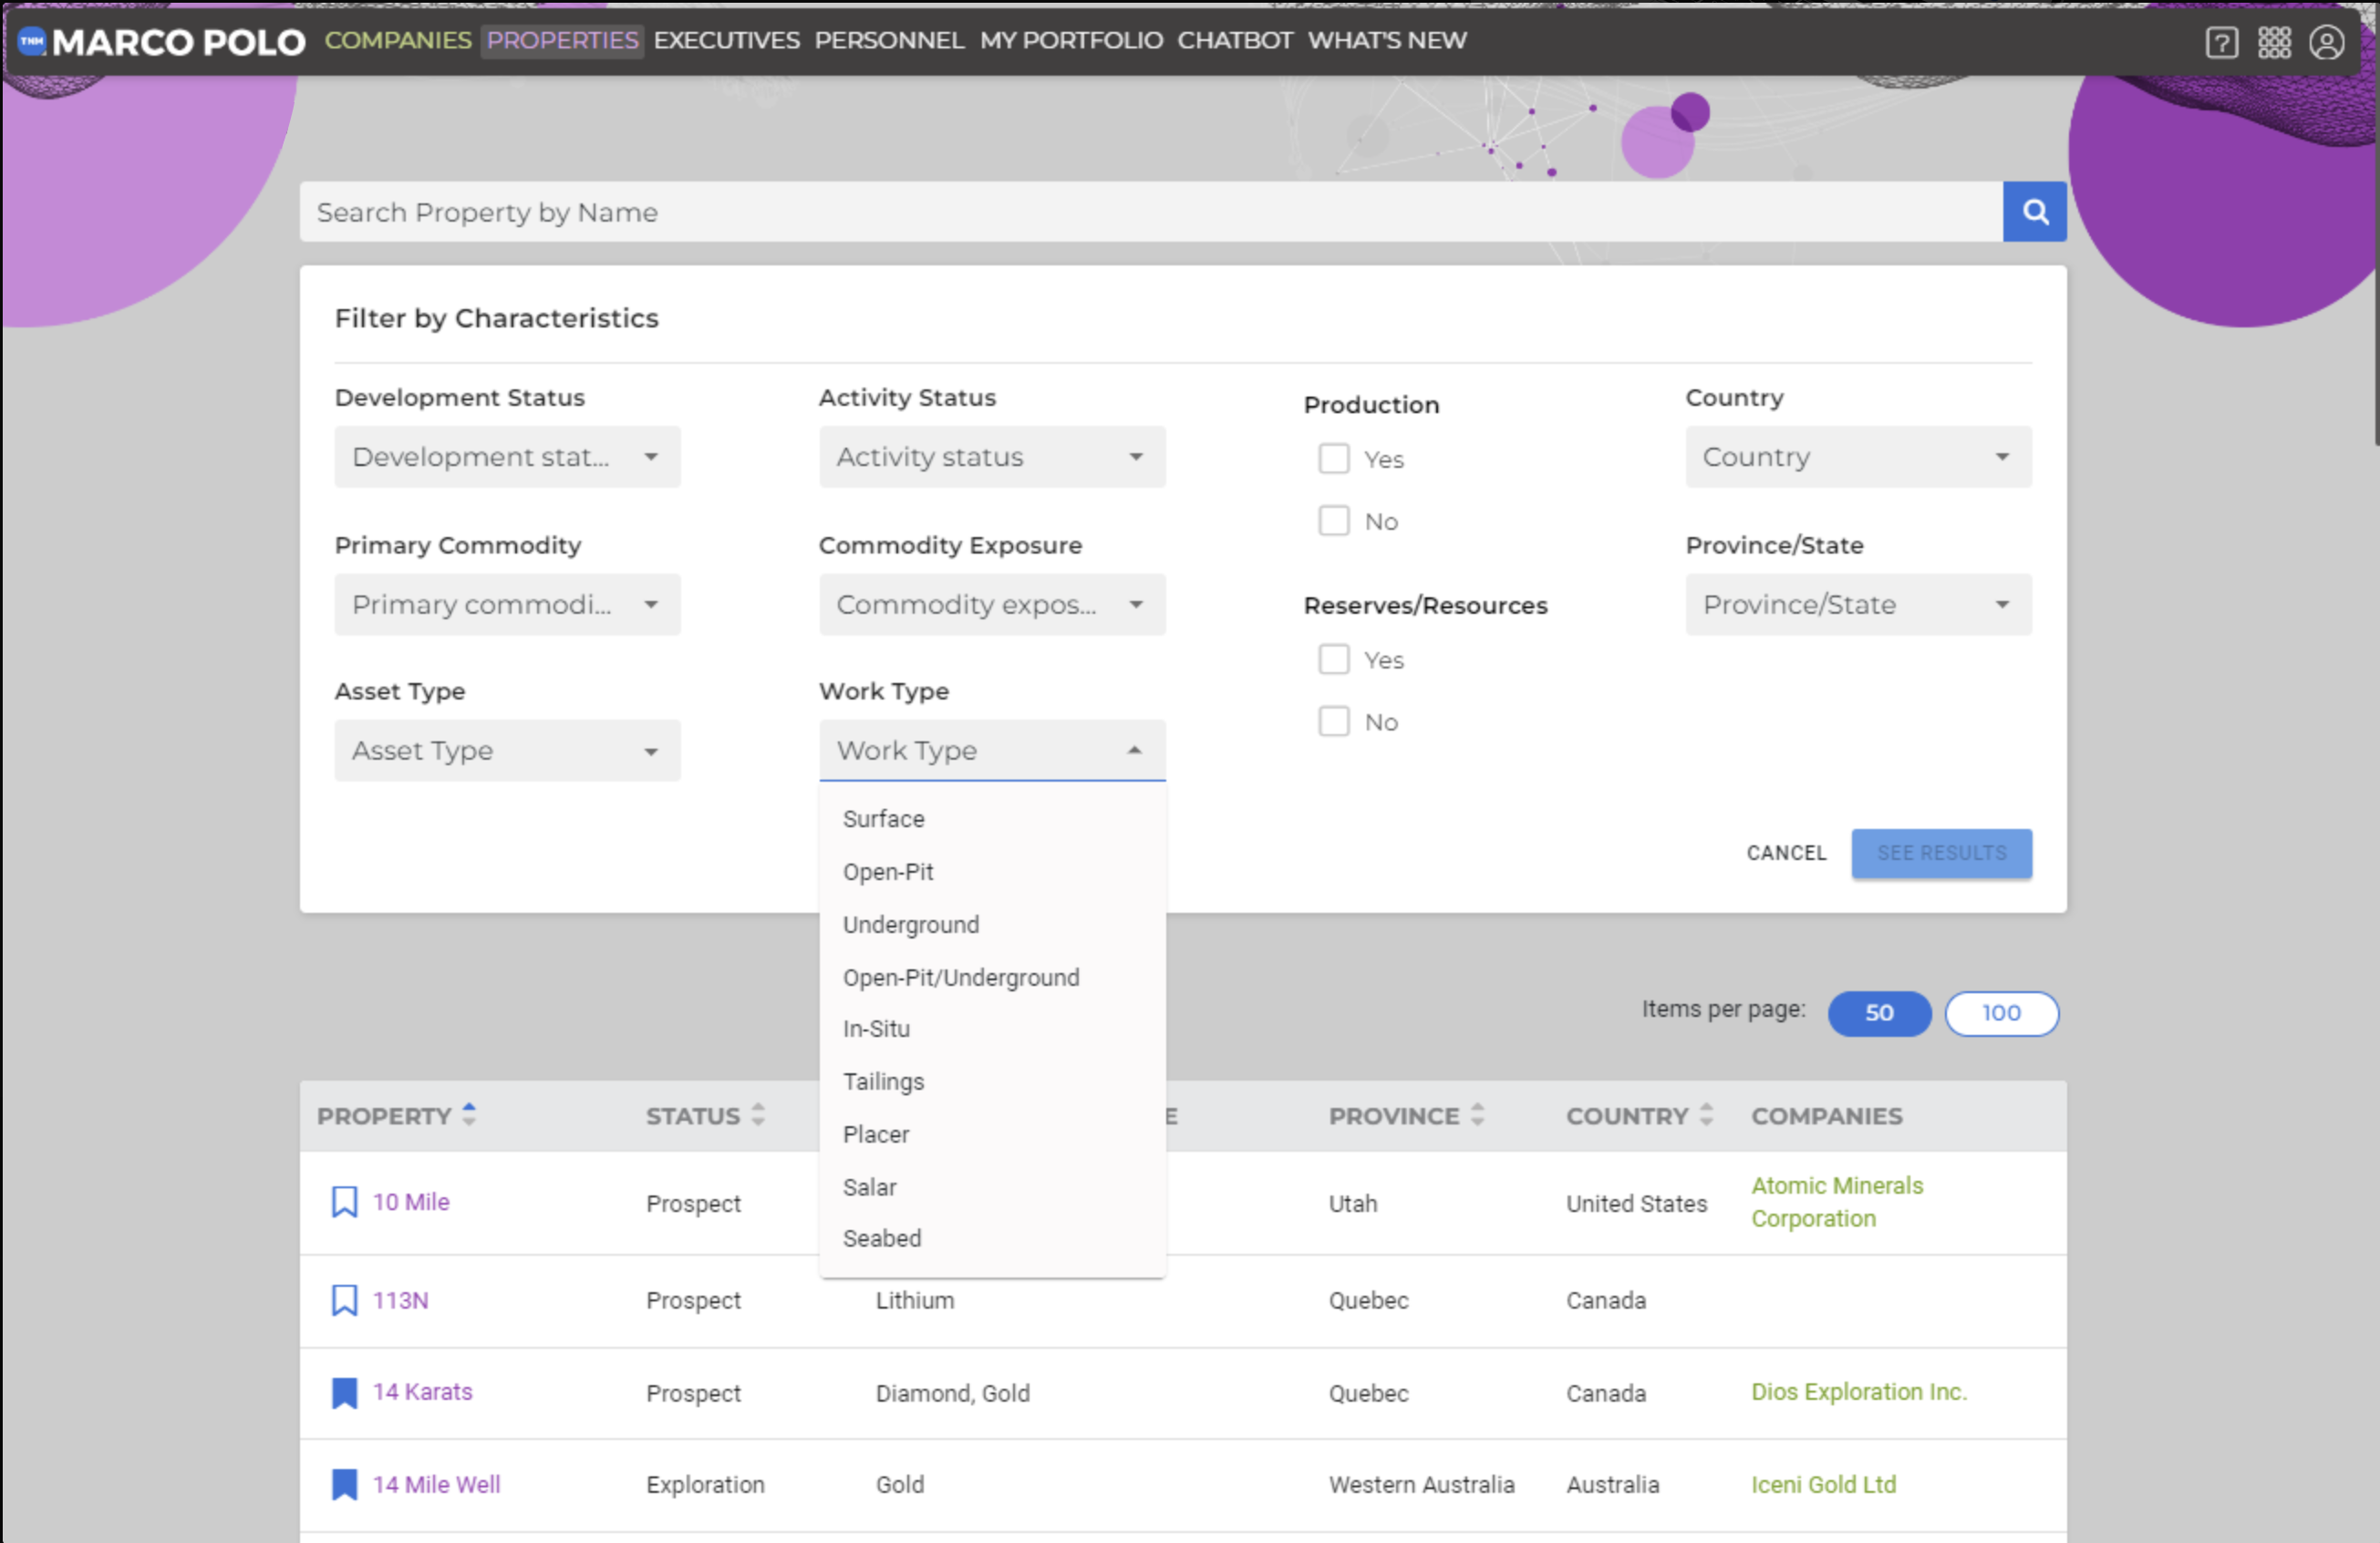Check Reserves/Resources Yes checkbox
The height and width of the screenshot is (1543, 2380).
click(1333, 660)
